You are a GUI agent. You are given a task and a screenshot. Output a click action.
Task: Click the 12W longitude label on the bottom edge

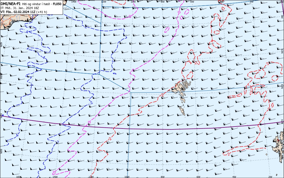click(91, 177)
